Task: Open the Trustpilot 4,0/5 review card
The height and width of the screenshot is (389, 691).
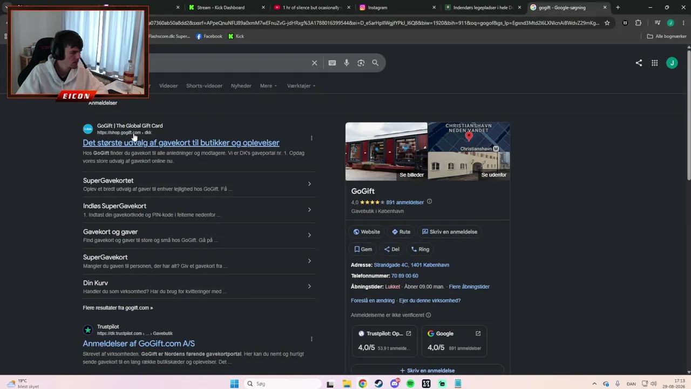Action: (x=385, y=341)
